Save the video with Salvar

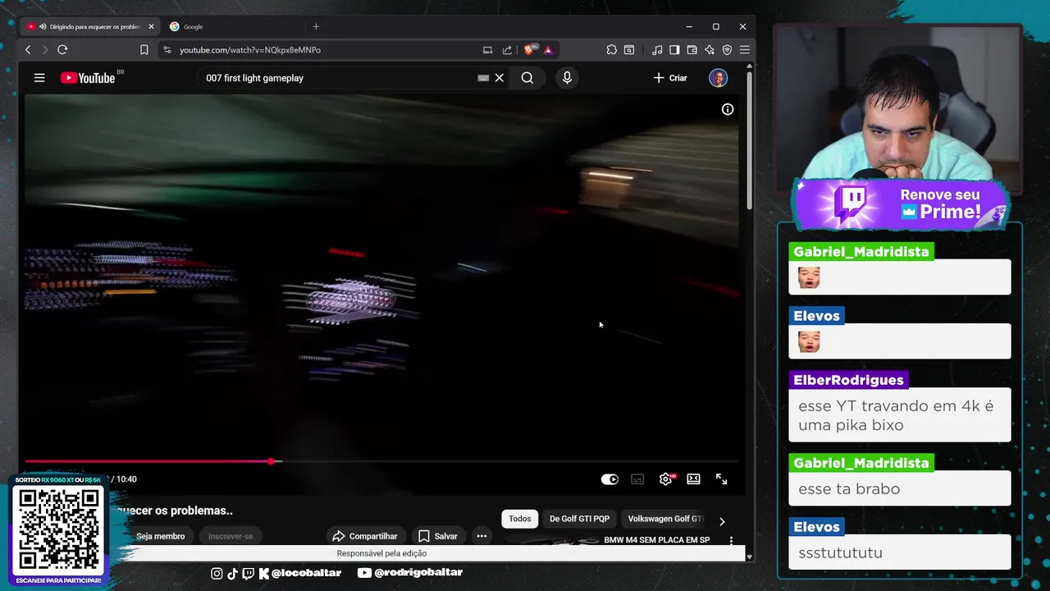pos(438,536)
